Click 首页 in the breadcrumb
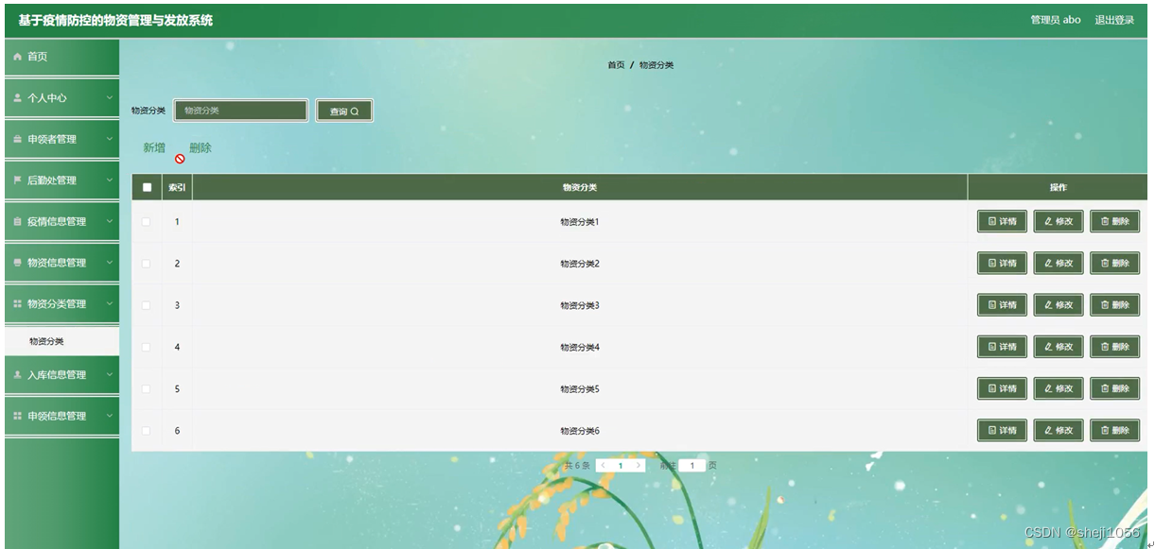This screenshot has height=549, width=1155. pyautogui.click(x=616, y=65)
